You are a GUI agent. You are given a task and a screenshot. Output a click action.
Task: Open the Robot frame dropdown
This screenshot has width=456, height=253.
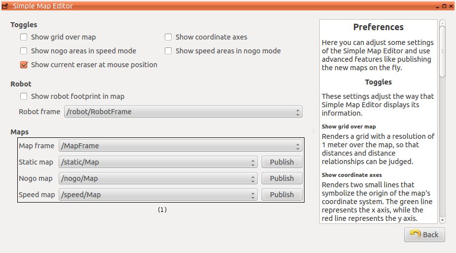pyautogui.click(x=183, y=112)
